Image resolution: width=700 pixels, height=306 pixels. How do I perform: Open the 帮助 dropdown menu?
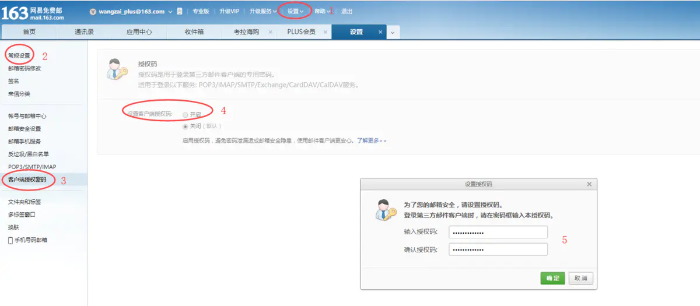click(322, 12)
